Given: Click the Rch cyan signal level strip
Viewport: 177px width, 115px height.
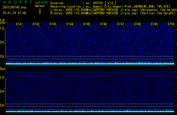Looking at the screenshot, I should pyautogui.click(x=90, y=111).
